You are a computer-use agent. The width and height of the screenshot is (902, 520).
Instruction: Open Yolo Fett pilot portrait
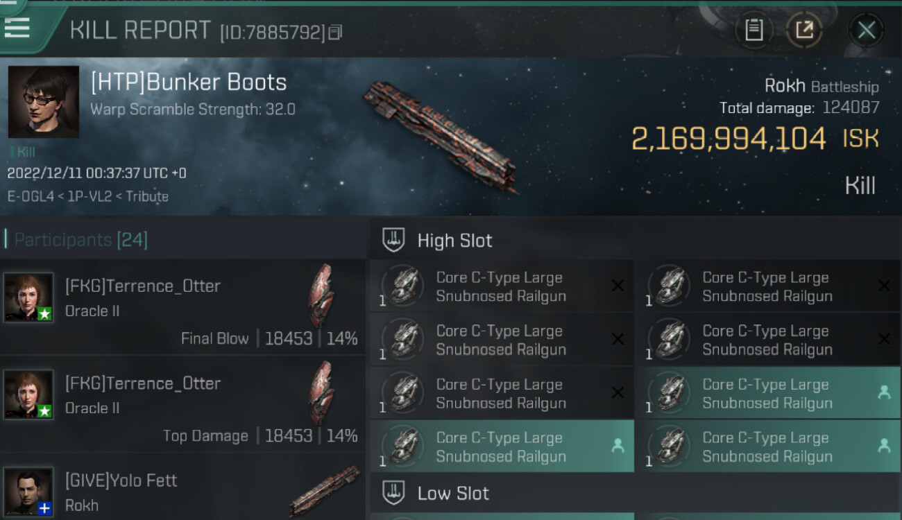tap(28, 492)
